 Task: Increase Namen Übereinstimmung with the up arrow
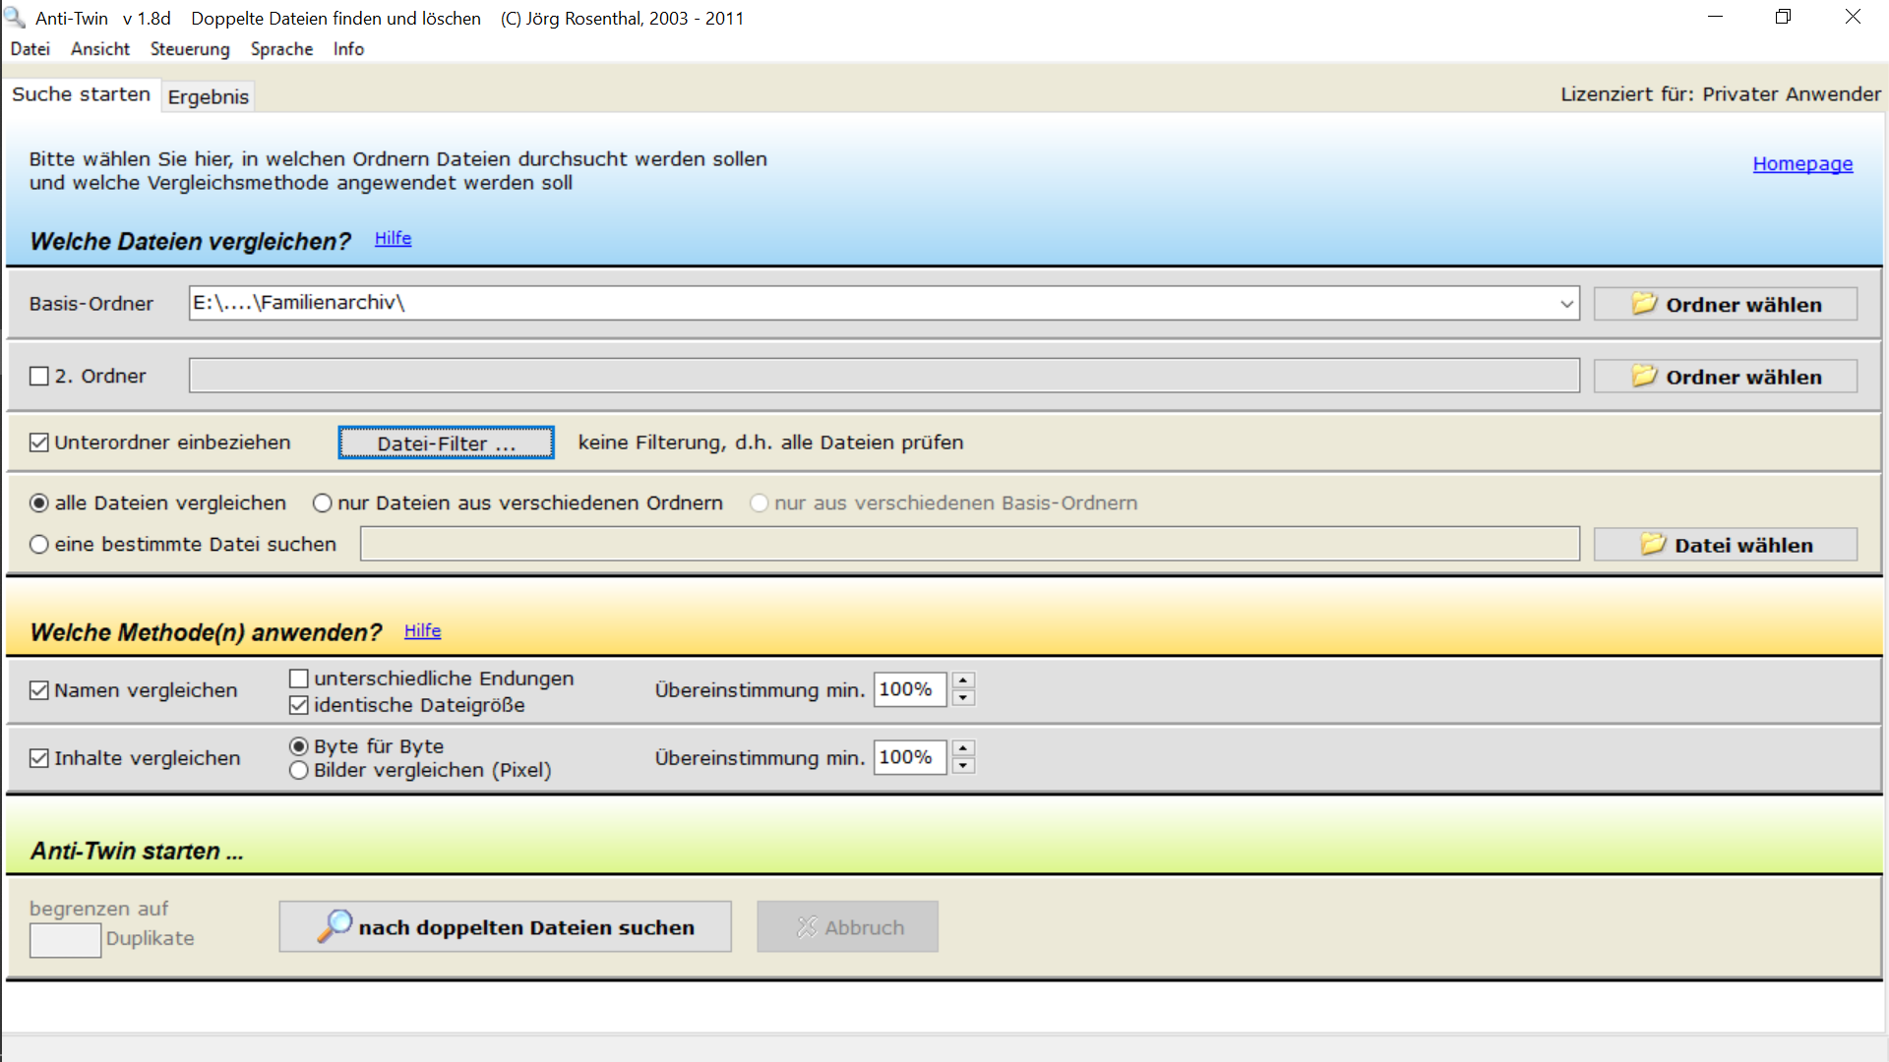(963, 680)
